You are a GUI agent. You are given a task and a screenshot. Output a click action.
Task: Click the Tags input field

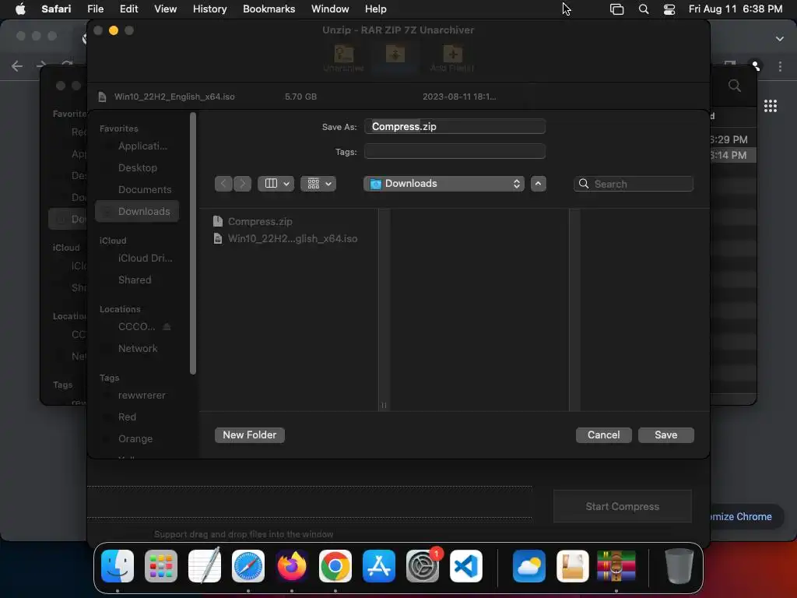pos(455,152)
